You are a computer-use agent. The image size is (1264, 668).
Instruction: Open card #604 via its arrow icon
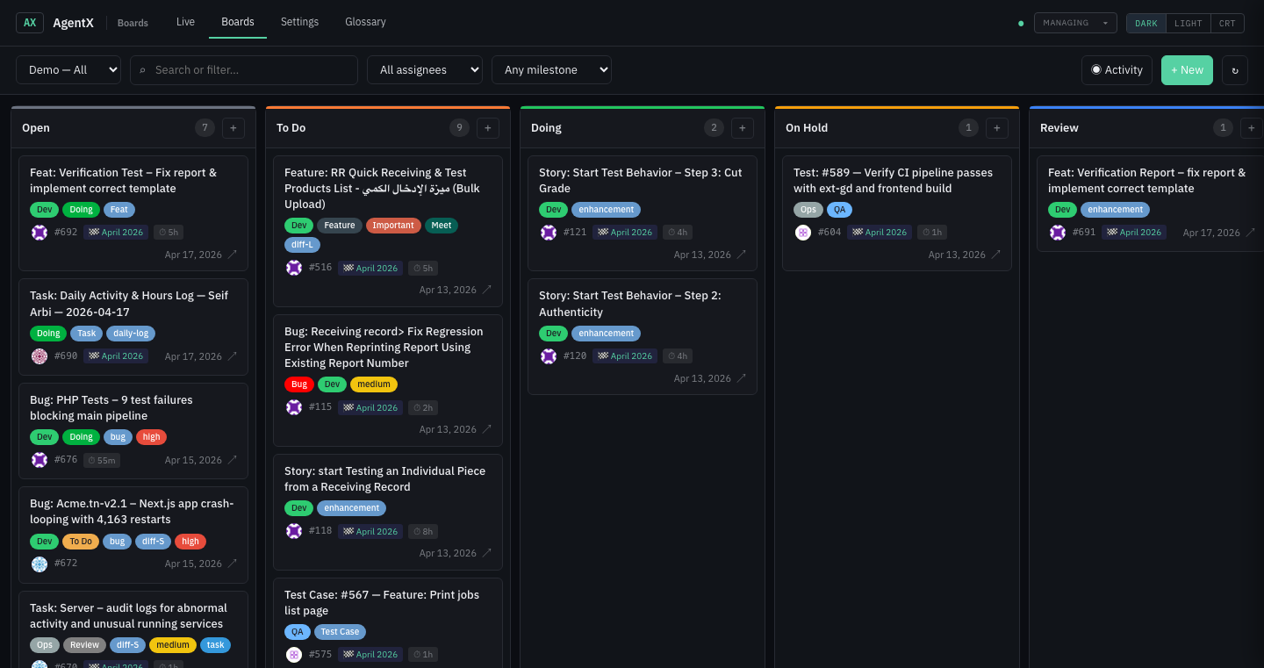tap(996, 255)
